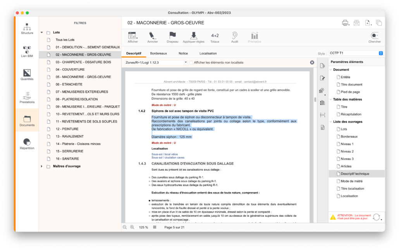Select the Documents sidebar section
Image resolution: width=399 pixels, height=250 pixels.
[27, 121]
